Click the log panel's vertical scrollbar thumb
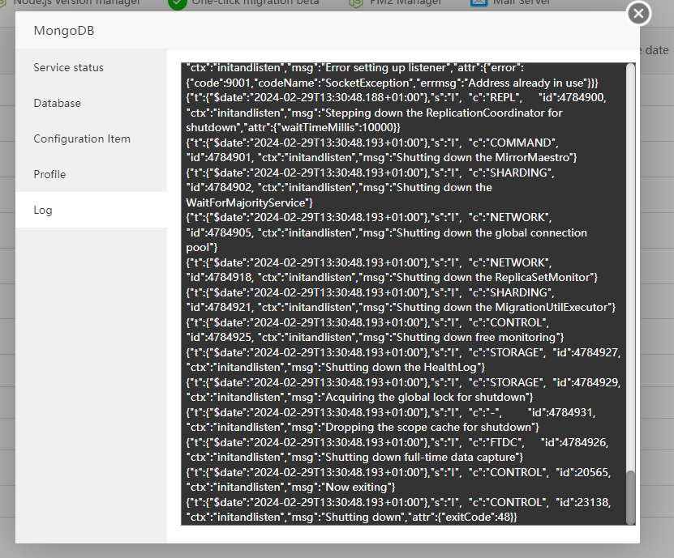The image size is (674, 558). click(x=630, y=497)
